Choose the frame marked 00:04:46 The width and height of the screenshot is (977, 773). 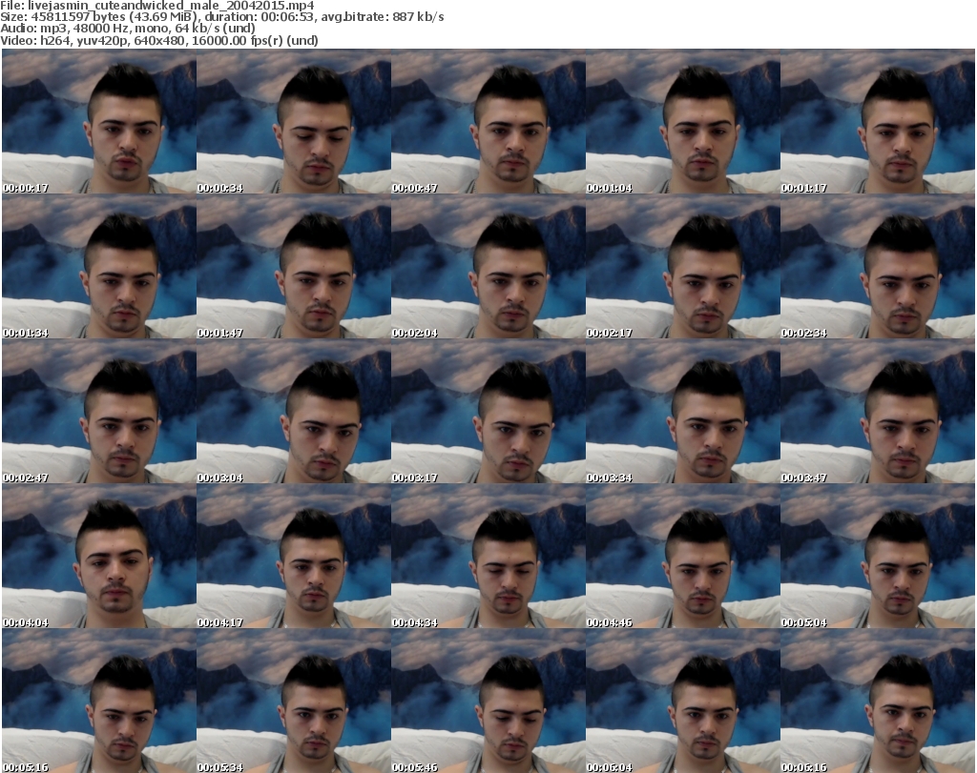pyautogui.click(x=682, y=556)
